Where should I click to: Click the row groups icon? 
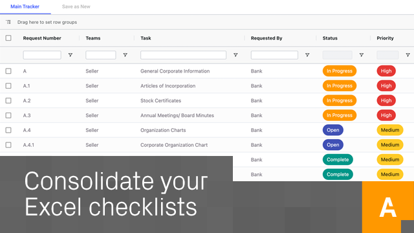pos(8,22)
